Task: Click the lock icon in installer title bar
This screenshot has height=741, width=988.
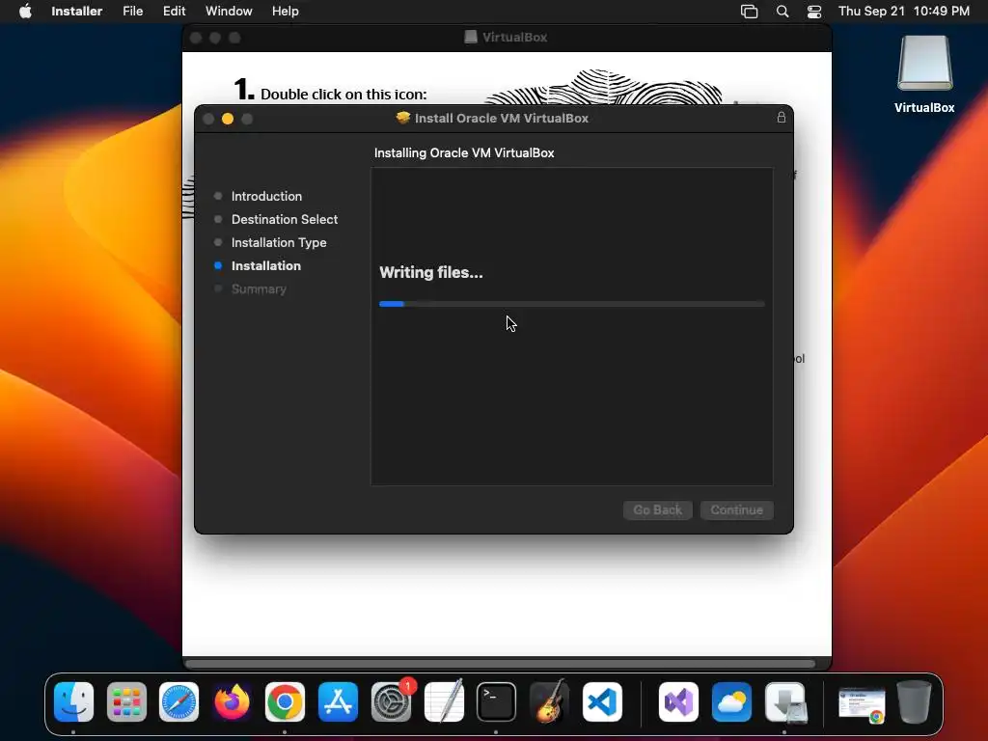Action: click(782, 117)
